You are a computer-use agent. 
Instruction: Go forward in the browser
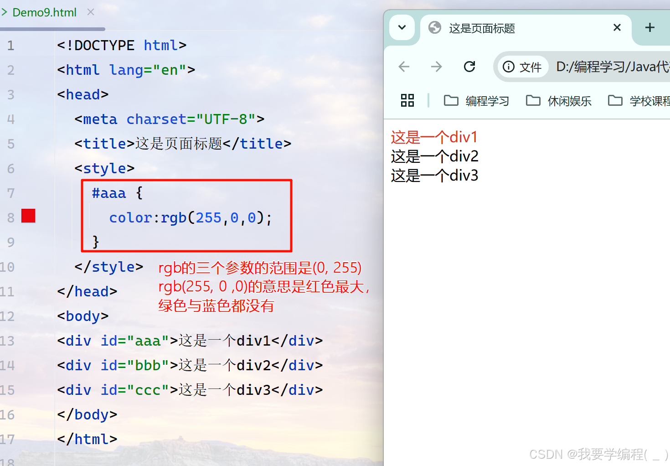tap(436, 67)
